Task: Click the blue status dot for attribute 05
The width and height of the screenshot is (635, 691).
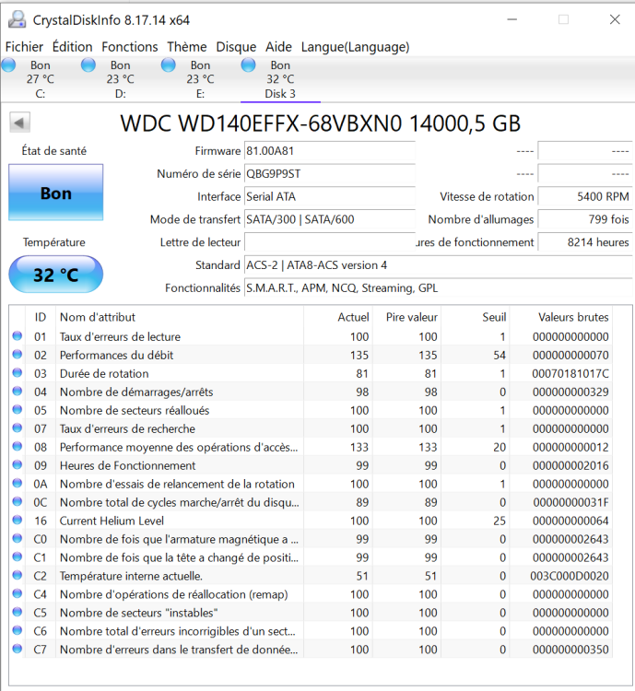Action: pyautogui.click(x=17, y=410)
